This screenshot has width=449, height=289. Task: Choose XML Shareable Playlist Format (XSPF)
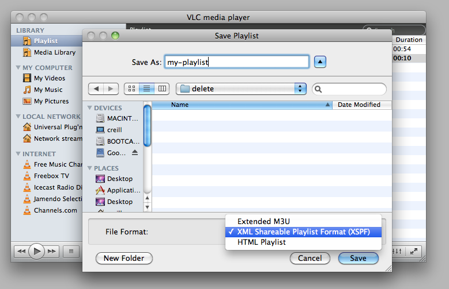(x=304, y=232)
